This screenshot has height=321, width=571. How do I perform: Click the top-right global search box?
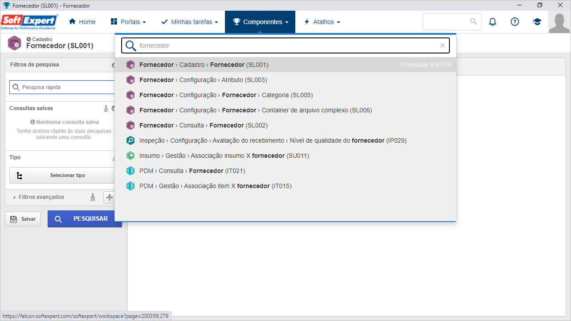pyautogui.click(x=452, y=21)
